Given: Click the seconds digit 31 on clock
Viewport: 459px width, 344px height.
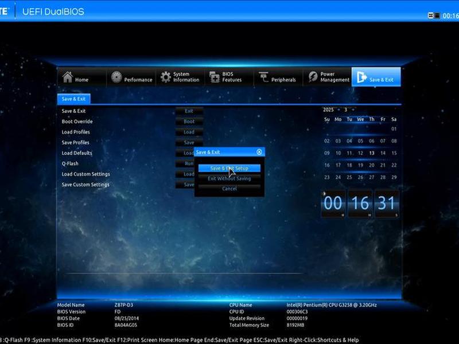Looking at the screenshot, I should (x=387, y=204).
